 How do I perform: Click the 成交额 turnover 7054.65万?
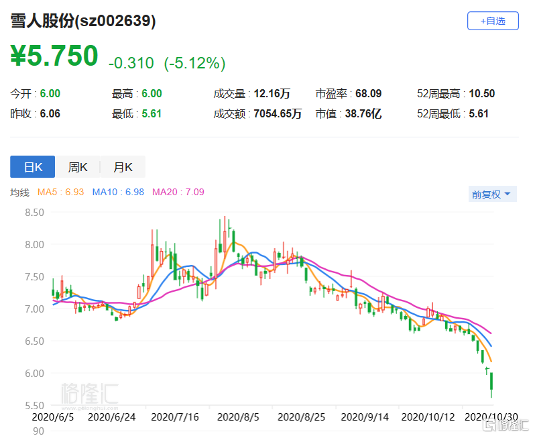(278, 113)
